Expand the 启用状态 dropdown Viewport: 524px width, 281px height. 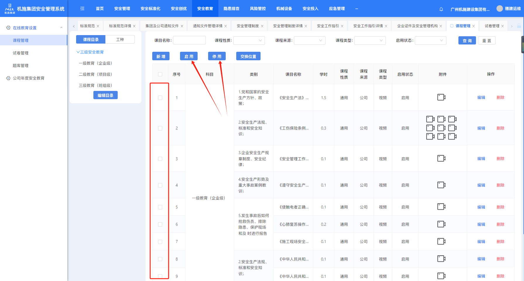[x=430, y=40]
